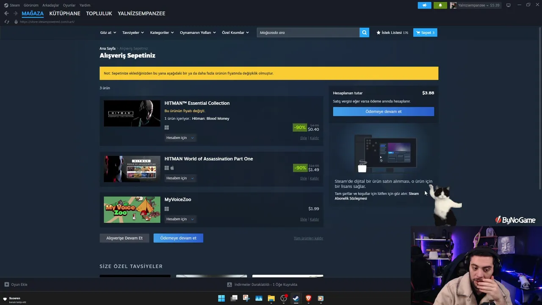Open Hesabım için dropdown for HITMAN World

(180, 178)
